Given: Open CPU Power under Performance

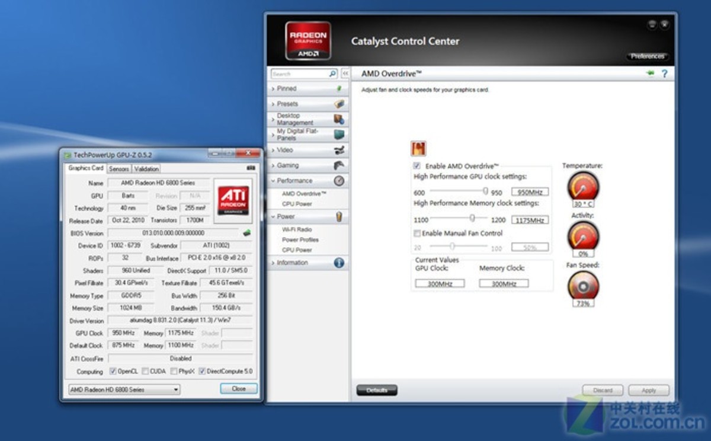Looking at the screenshot, I should coord(297,204).
